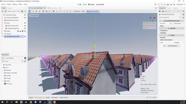The height and width of the screenshot is (104, 186).
Task: Sort files using FileSystem sort icon
Action: 25,61
